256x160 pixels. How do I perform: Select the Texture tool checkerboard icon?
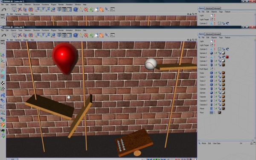coord(3,83)
